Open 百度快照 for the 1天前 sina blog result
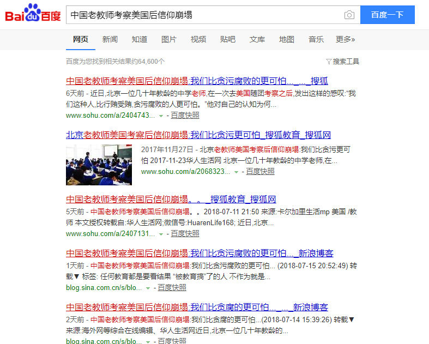This screenshot has width=429, height=344. 172,288
